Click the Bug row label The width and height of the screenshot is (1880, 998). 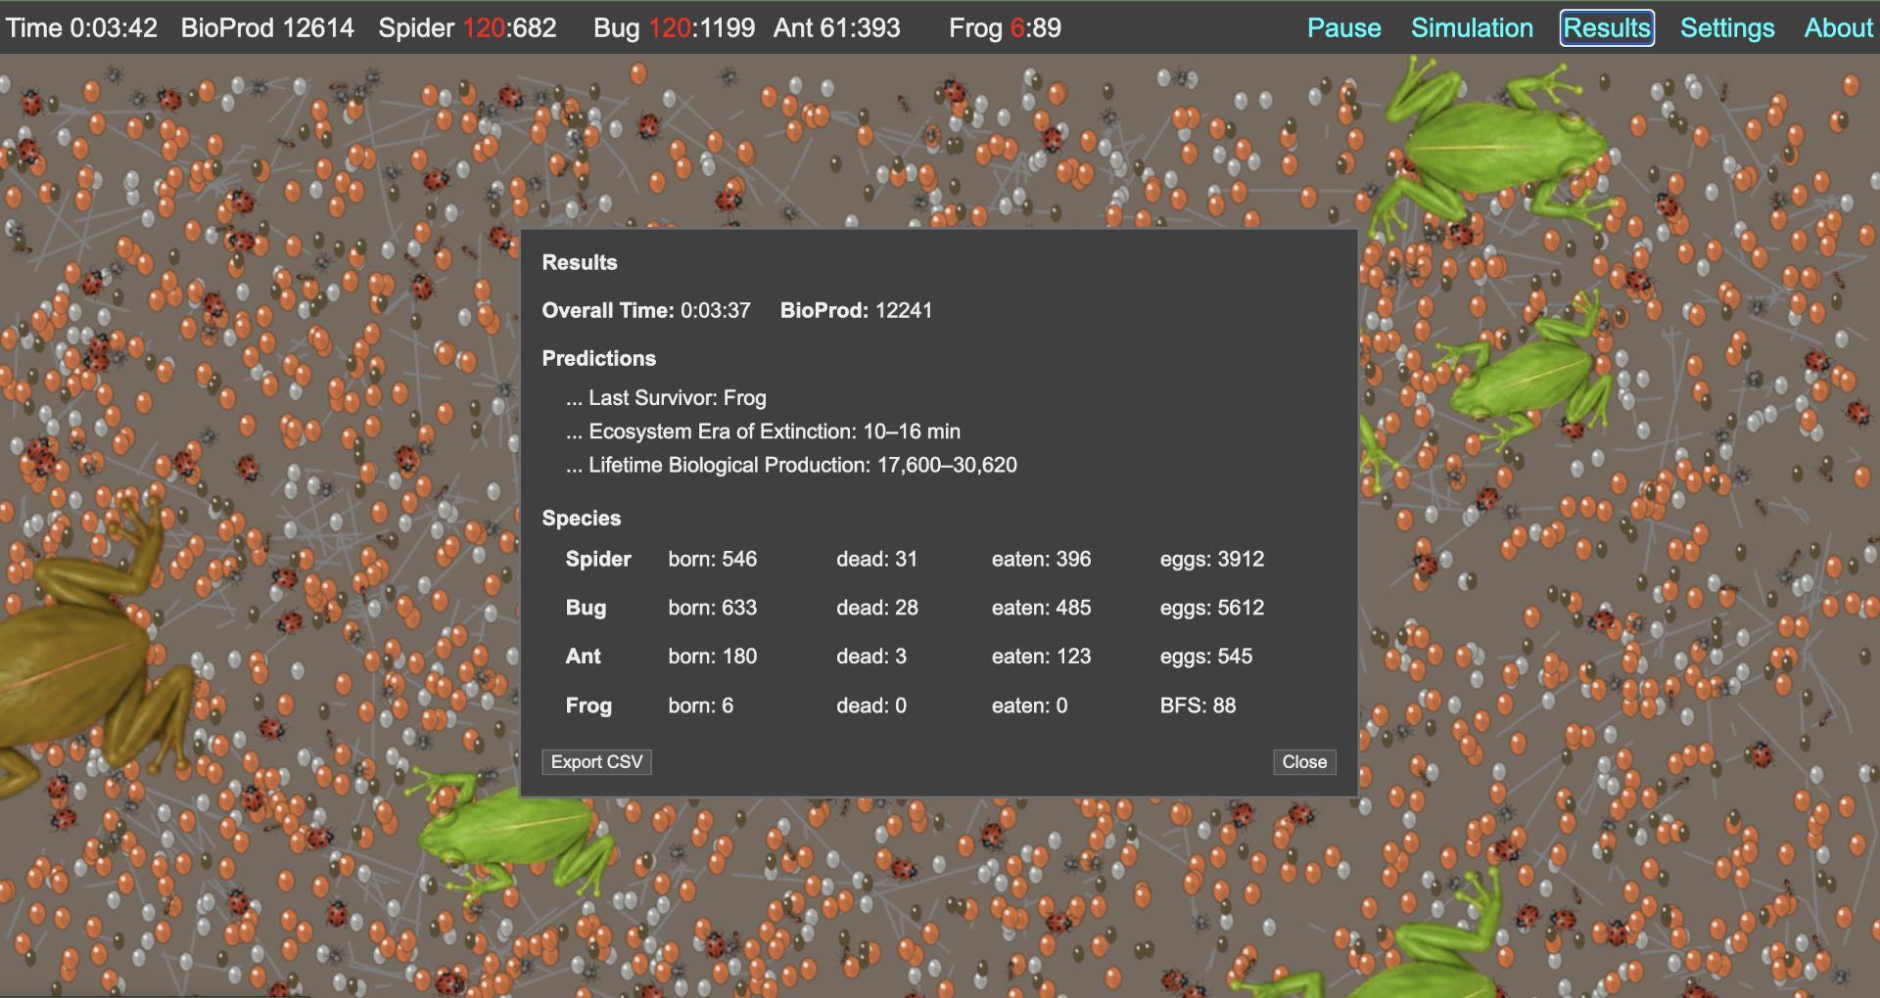pyautogui.click(x=586, y=609)
